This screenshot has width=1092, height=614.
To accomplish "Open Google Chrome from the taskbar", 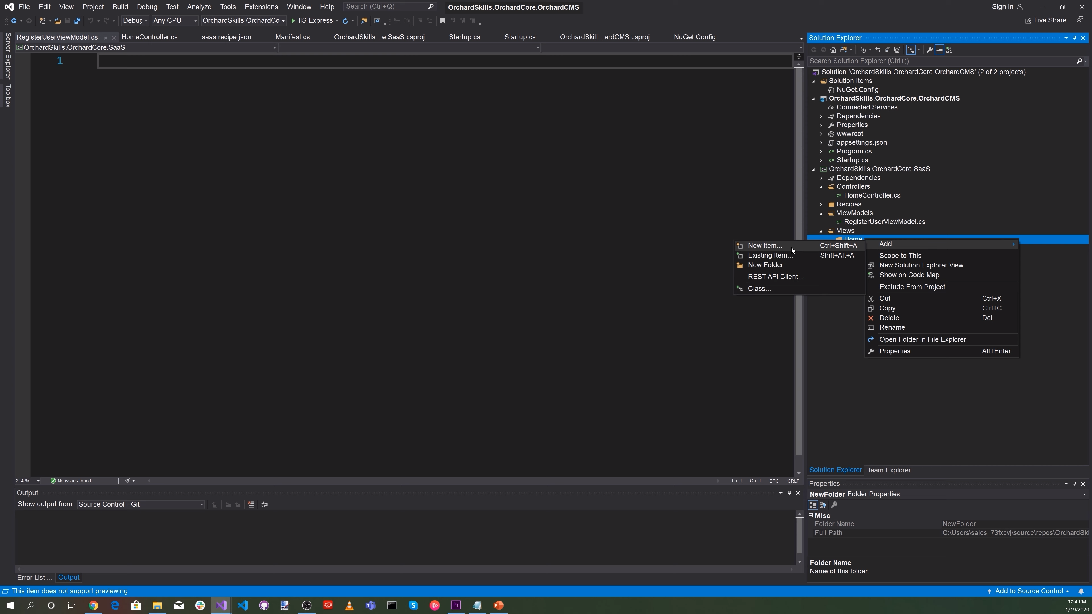I will pyautogui.click(x=93, y=605).
